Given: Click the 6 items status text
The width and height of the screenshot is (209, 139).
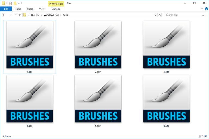Looking at the screenshot, I should [7, 137].
